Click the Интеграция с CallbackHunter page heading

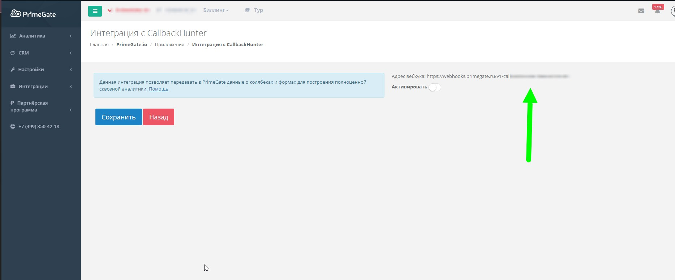[x=148, y=33]
